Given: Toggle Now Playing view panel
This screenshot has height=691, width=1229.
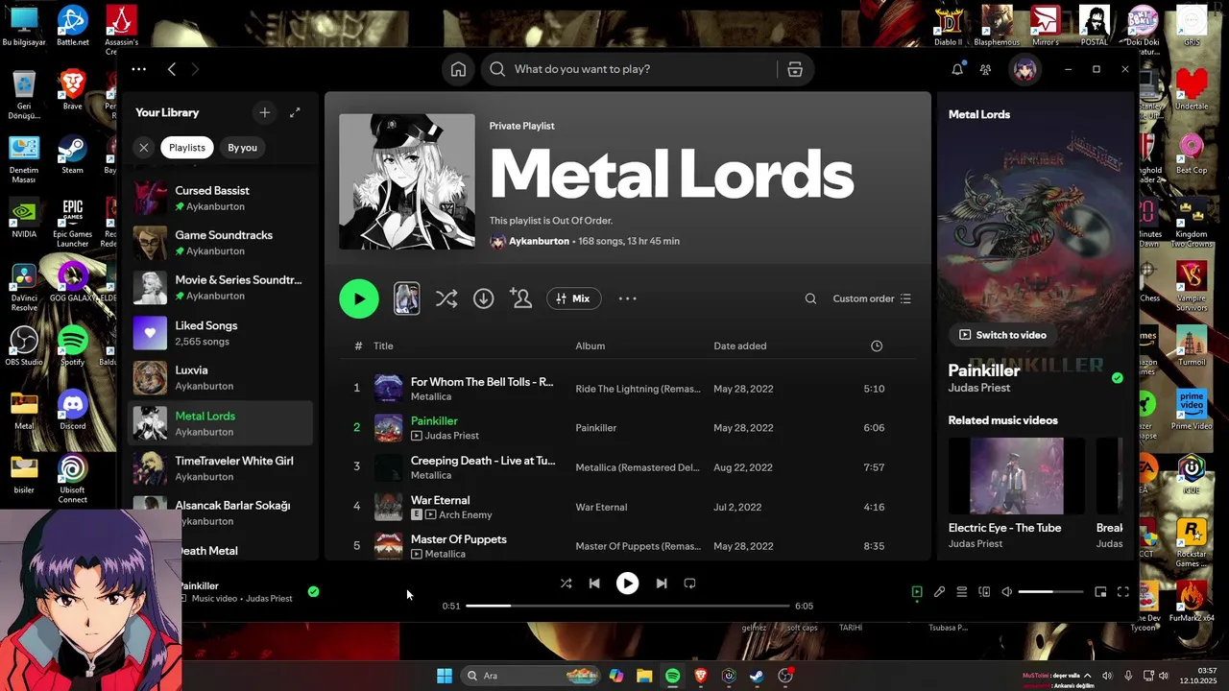Looking at the screenshot, I should point(917,592).
